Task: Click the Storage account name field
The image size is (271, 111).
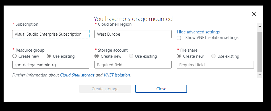Action: [x=133, y=65]
